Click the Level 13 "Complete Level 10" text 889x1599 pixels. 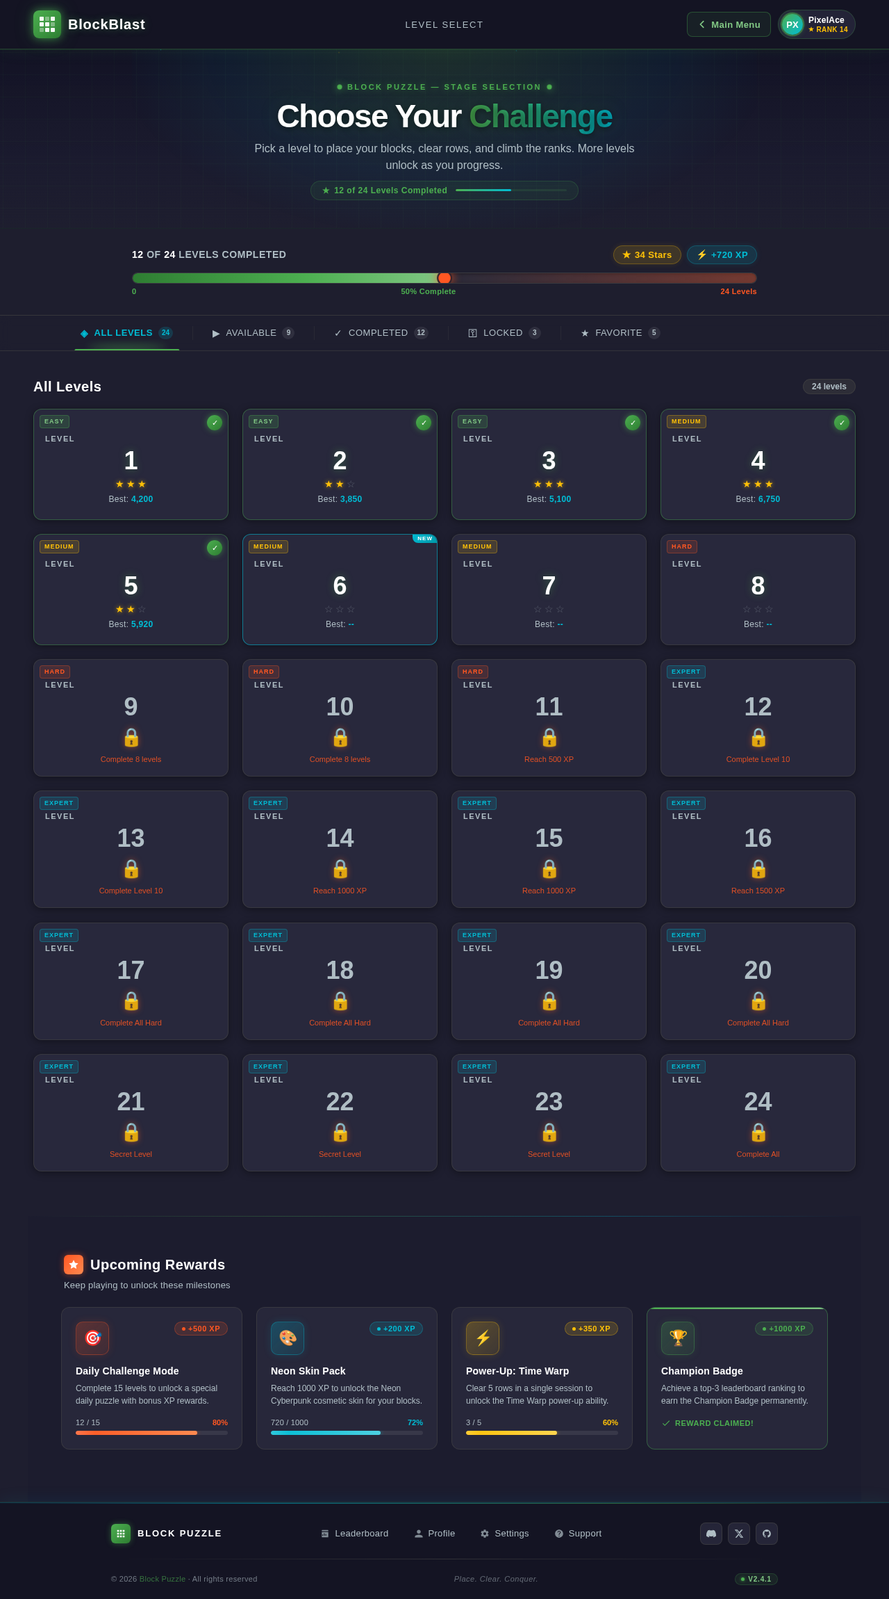pyautogui.click(x=131, y=891)
